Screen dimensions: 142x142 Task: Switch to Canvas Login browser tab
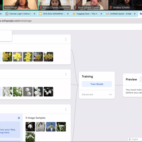point(20,14)
